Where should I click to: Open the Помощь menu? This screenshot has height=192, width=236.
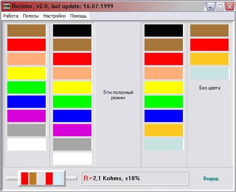pyautogui.click(x=78, y=16)
